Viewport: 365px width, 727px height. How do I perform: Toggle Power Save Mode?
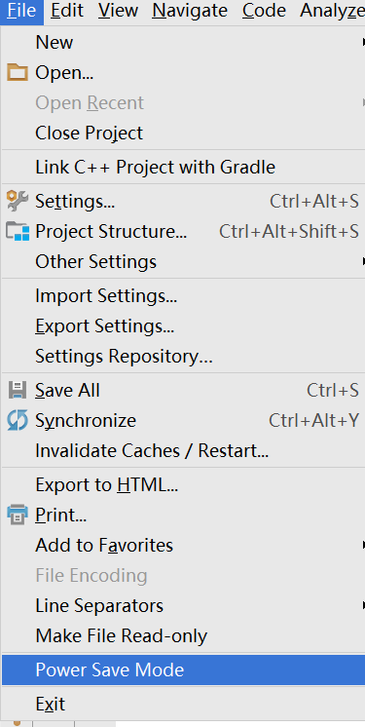pos(183,670)
